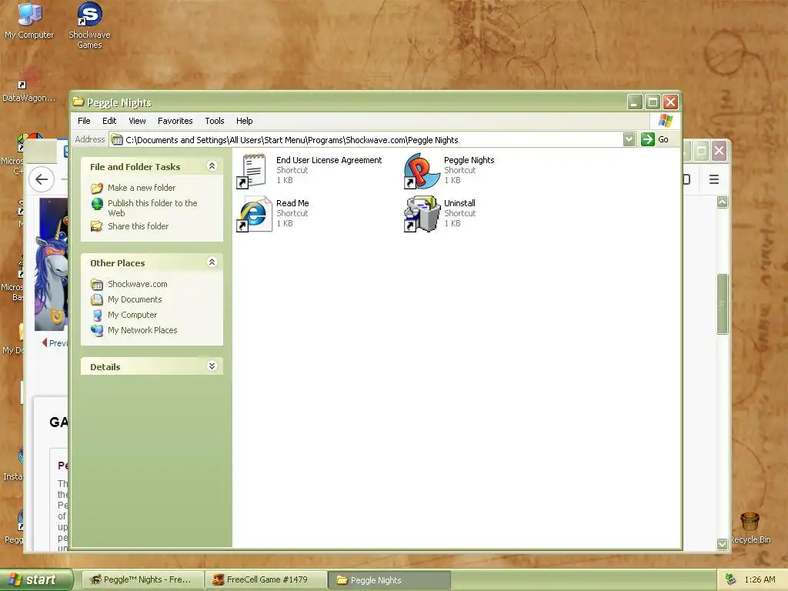Click the Start button
This screenshot has height=591, width=788.
tap(36, 580)
